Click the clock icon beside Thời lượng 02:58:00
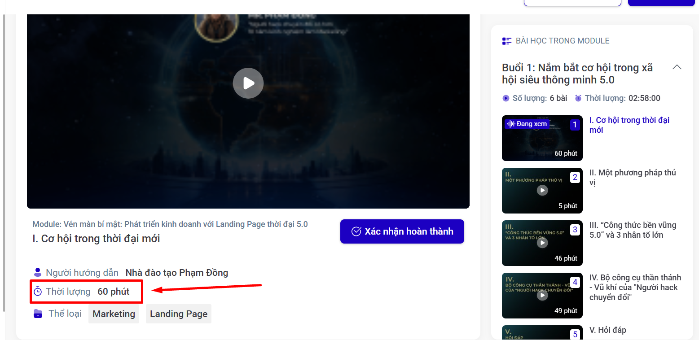Viewport: 699px width, 340px height. click(578, 98)
